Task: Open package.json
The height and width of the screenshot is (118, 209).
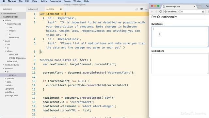Action: pyautogui.click(x=11, y=95)
